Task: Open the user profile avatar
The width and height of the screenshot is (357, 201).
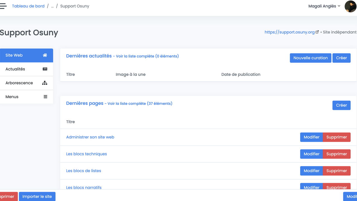Action: tap(350, 6)
